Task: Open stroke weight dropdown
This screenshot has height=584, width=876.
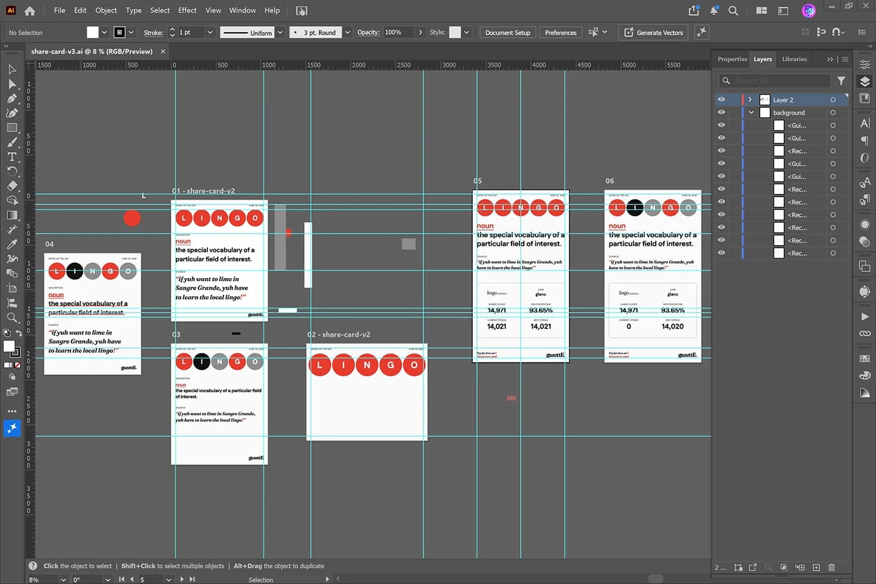Action: click(x=210, y=32)
